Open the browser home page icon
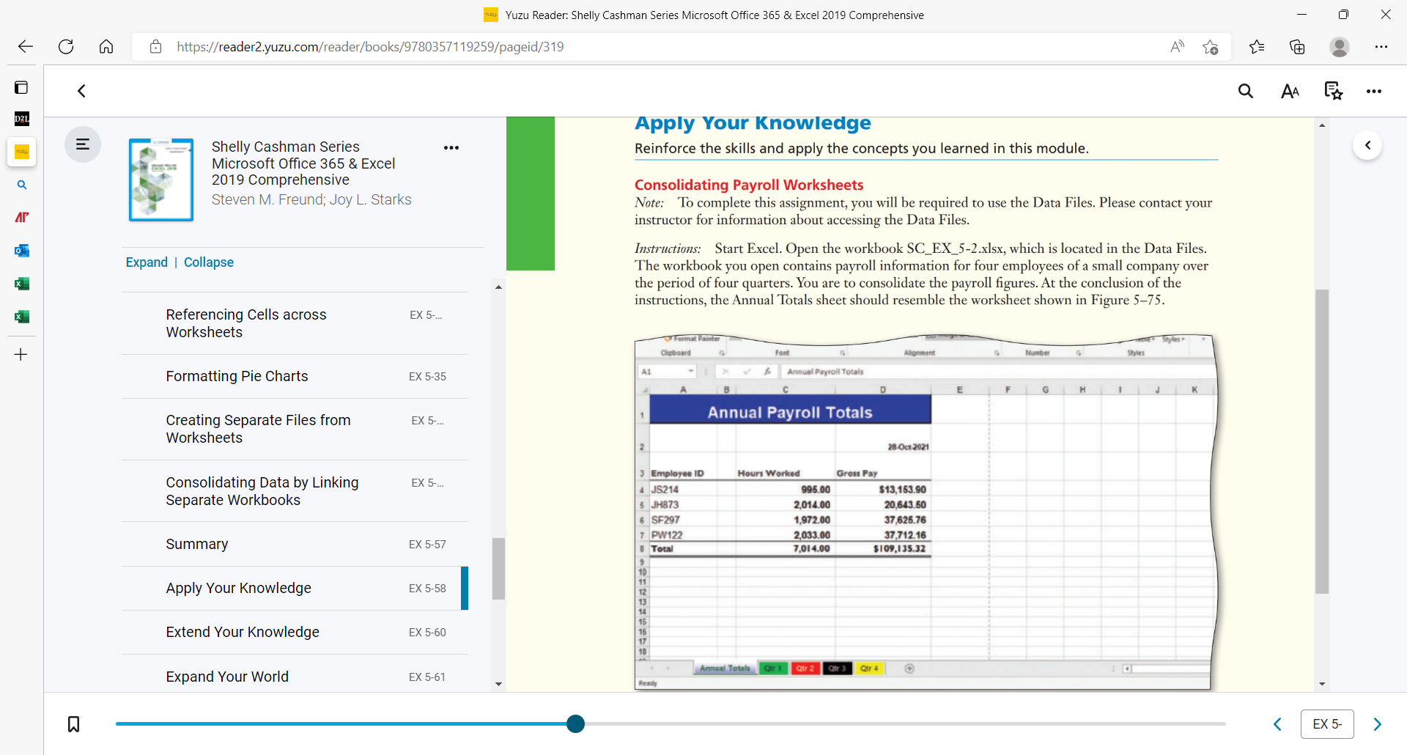The image size is (1407, 755). tap(106, 47)
